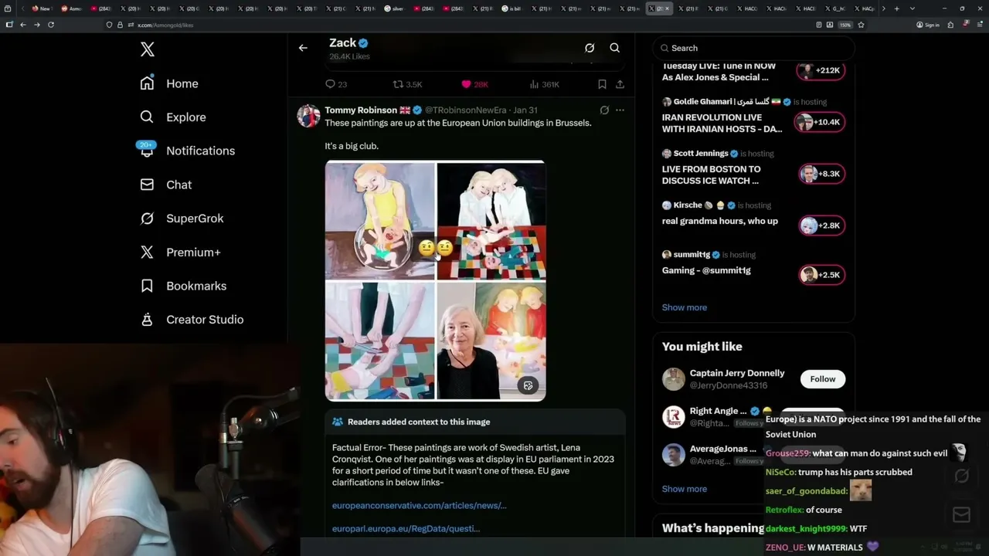Screen dimensions: 989x556
Task: Click the Tommy Robinson display name
Action: [361, 110]
